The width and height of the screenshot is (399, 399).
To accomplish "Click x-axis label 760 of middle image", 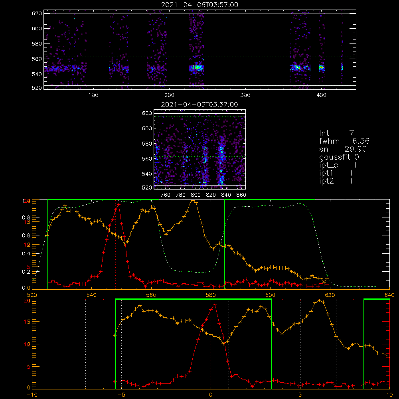I will (166, 195).
